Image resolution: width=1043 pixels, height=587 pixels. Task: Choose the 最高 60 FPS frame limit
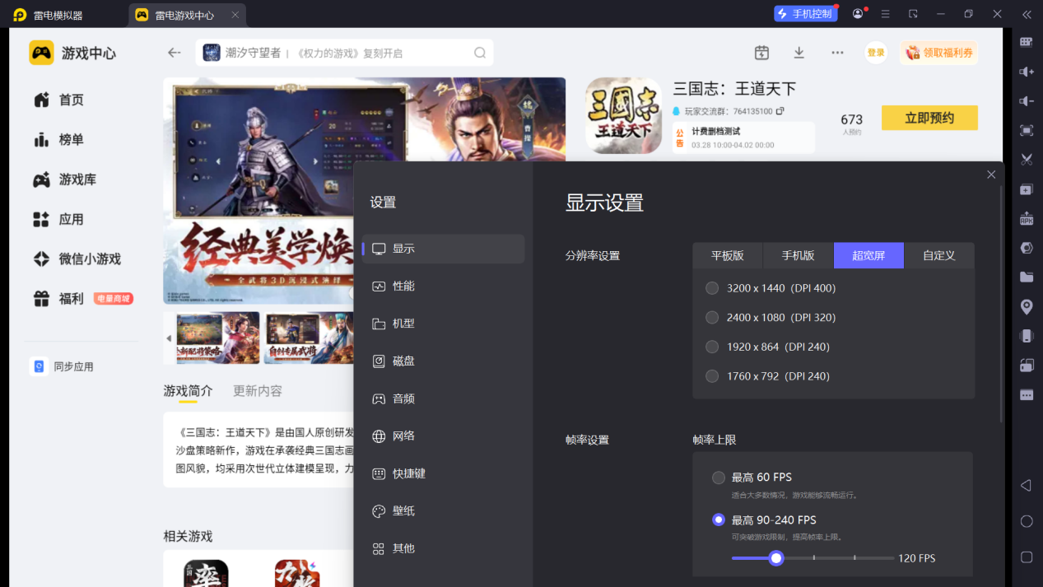(719, 478)
